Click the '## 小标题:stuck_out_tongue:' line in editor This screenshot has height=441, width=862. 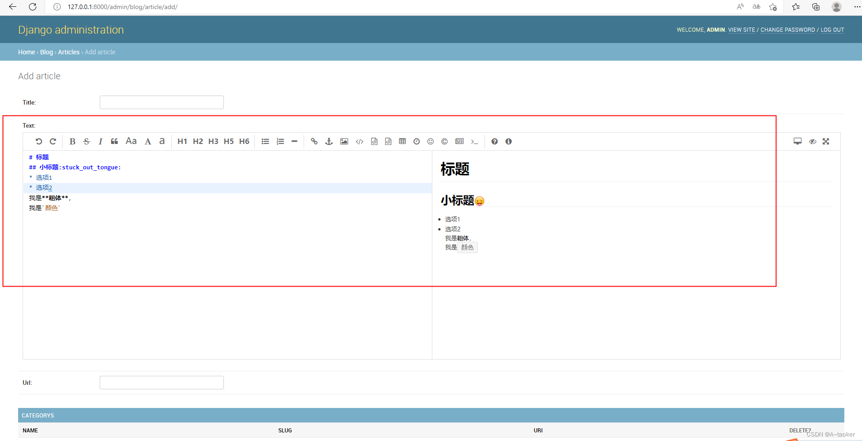point(75,168)
